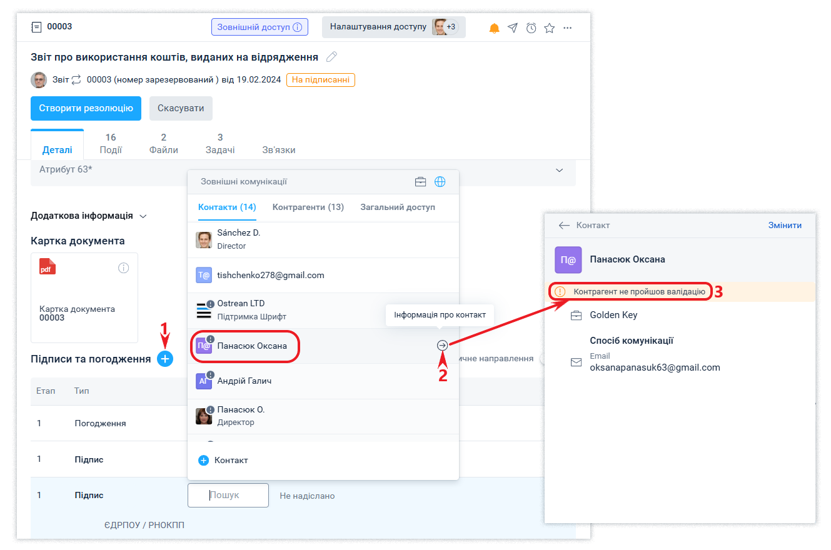The image size is (831, 550).
Task: Click the Змінити link in contact panel
Action: pos(785,225)
